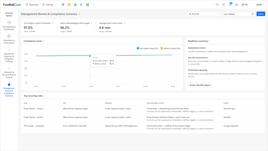
Task: Click the blue airplane icon in top bar
Action: click(x=63, y=5)
